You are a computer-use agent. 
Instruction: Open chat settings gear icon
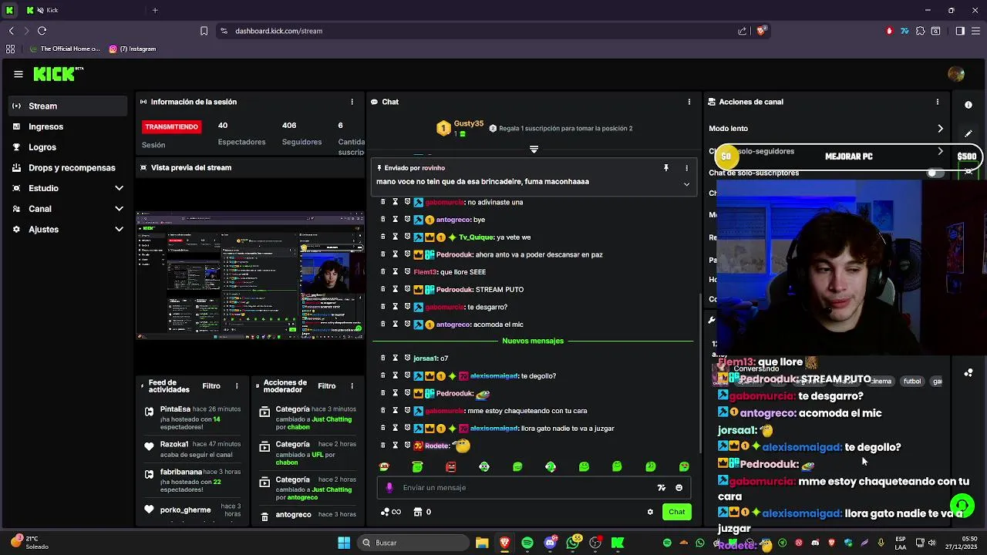650,512
